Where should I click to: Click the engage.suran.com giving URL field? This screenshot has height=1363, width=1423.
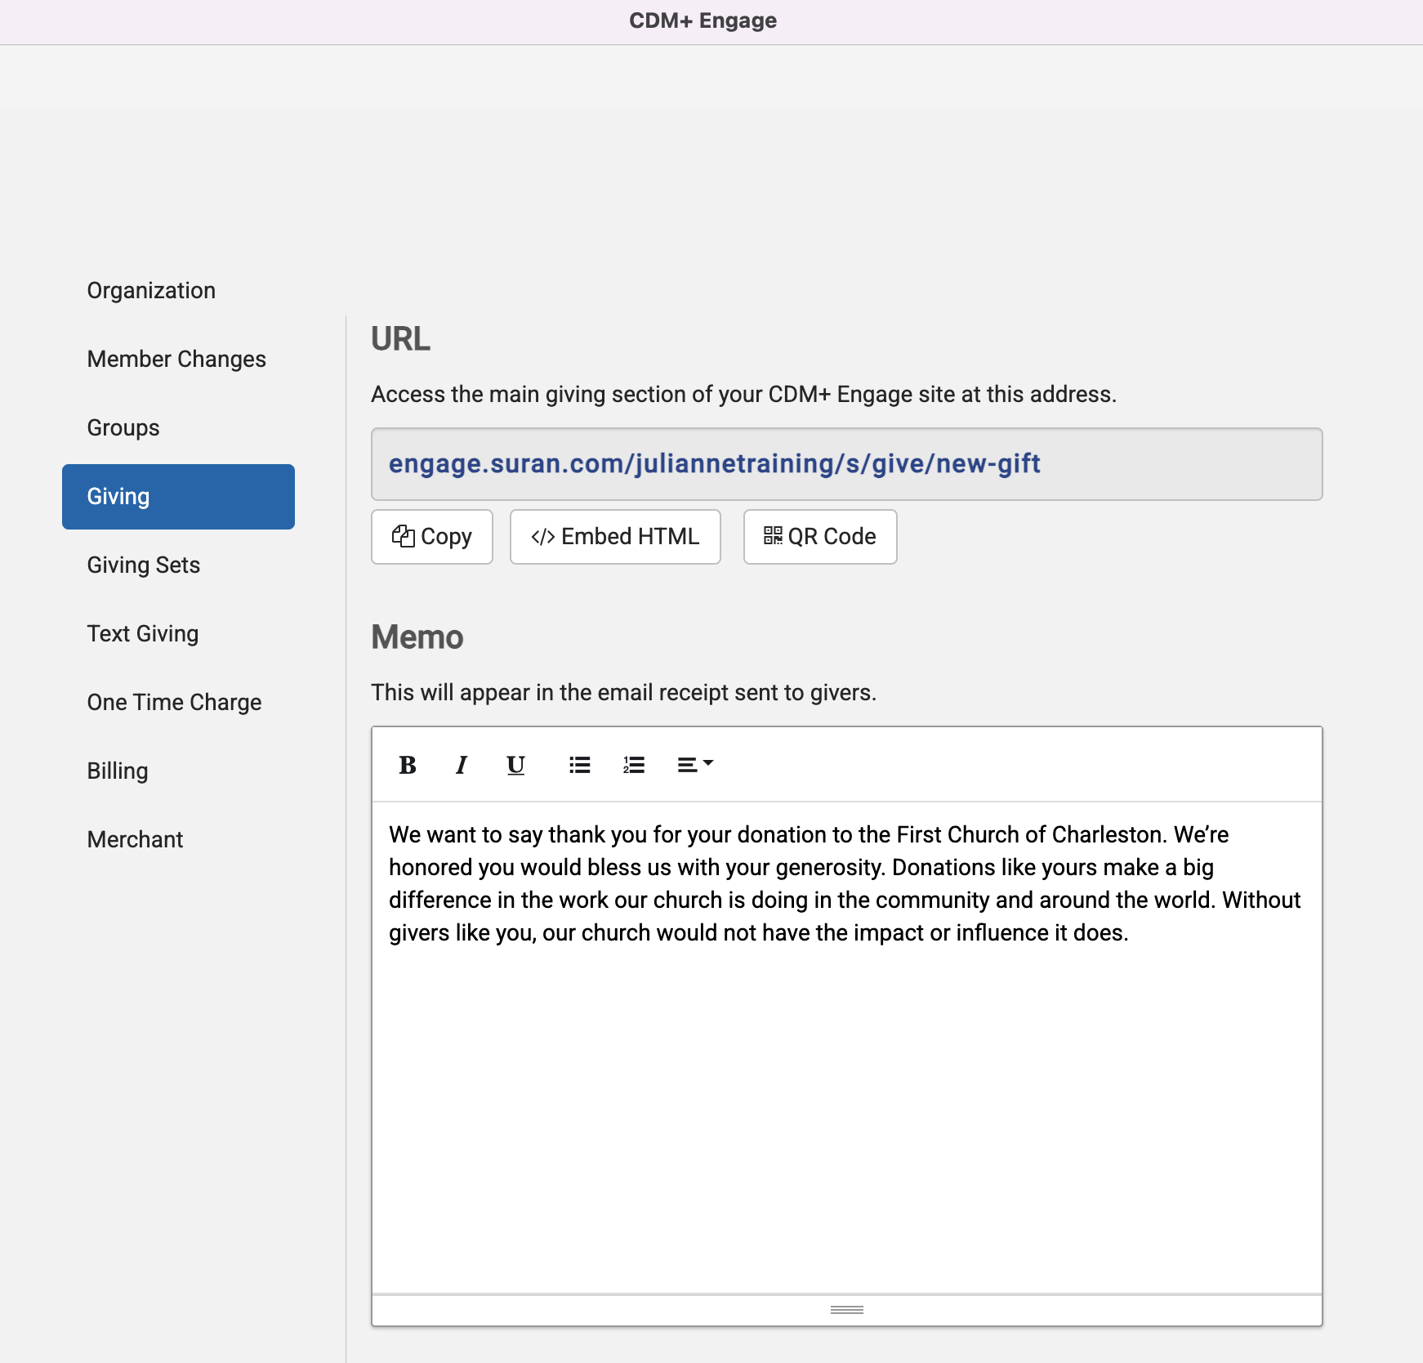pos(847,464)
